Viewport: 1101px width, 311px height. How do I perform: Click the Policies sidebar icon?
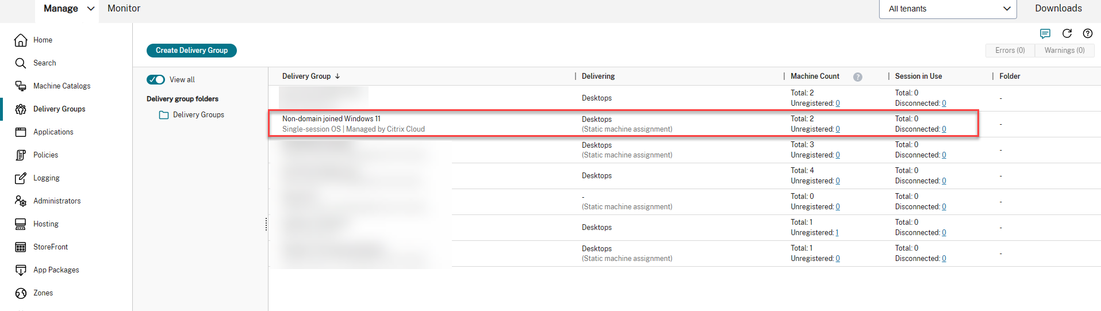[x=21, y=155]
